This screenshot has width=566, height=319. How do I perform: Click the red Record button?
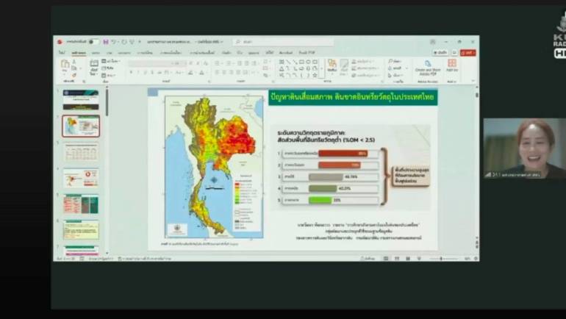[468, 53]
